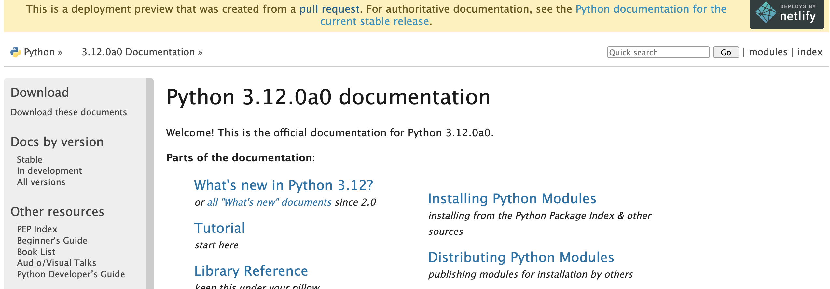Click the Python logo icon
This screenshot has height=289, width=830.
point(15,52)
